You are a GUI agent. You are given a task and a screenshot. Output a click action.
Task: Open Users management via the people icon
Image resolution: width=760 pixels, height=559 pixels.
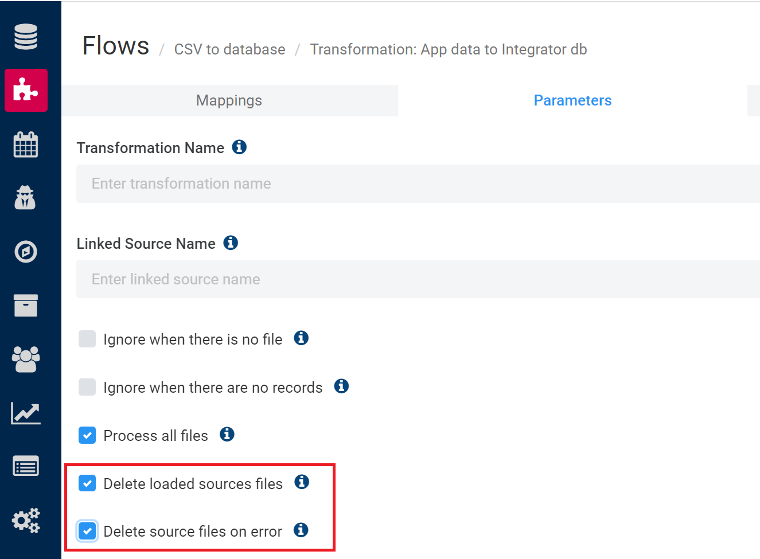pyautogui.click(x=26, y=359)
